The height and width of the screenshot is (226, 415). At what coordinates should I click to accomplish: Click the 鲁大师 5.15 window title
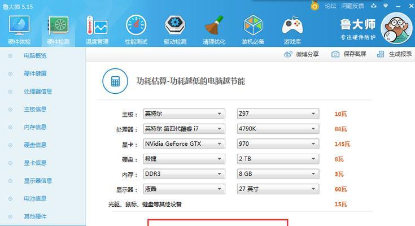[18, 7]
